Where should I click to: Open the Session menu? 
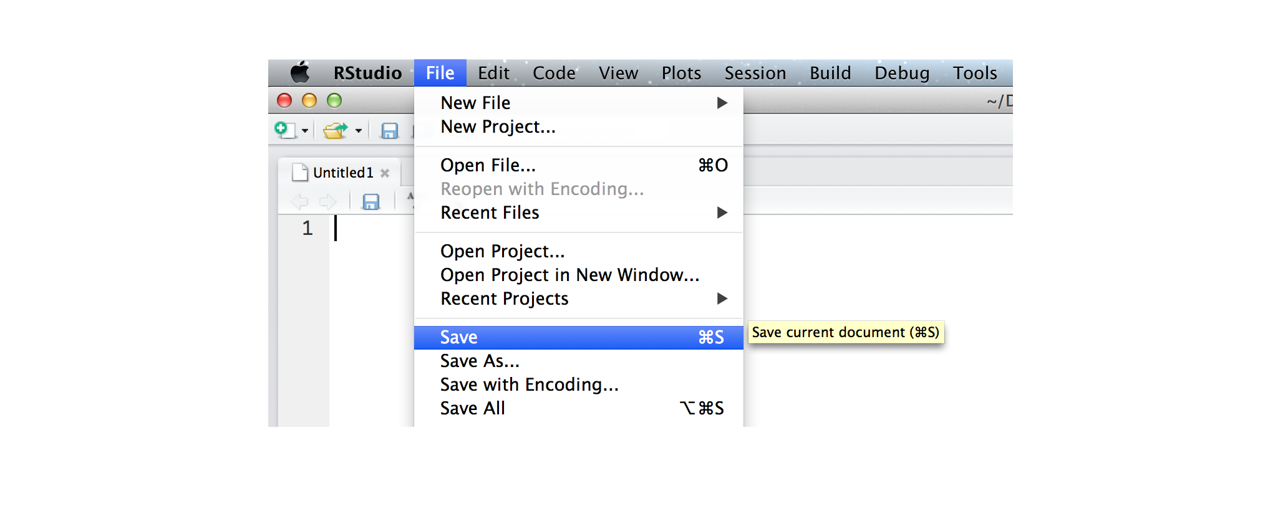click(x=755, y=73)
